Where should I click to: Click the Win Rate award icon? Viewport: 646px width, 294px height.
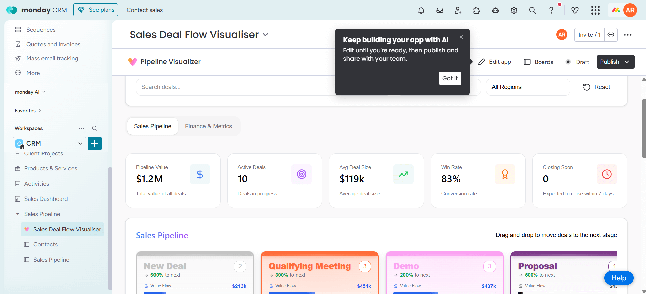[505, 174]
